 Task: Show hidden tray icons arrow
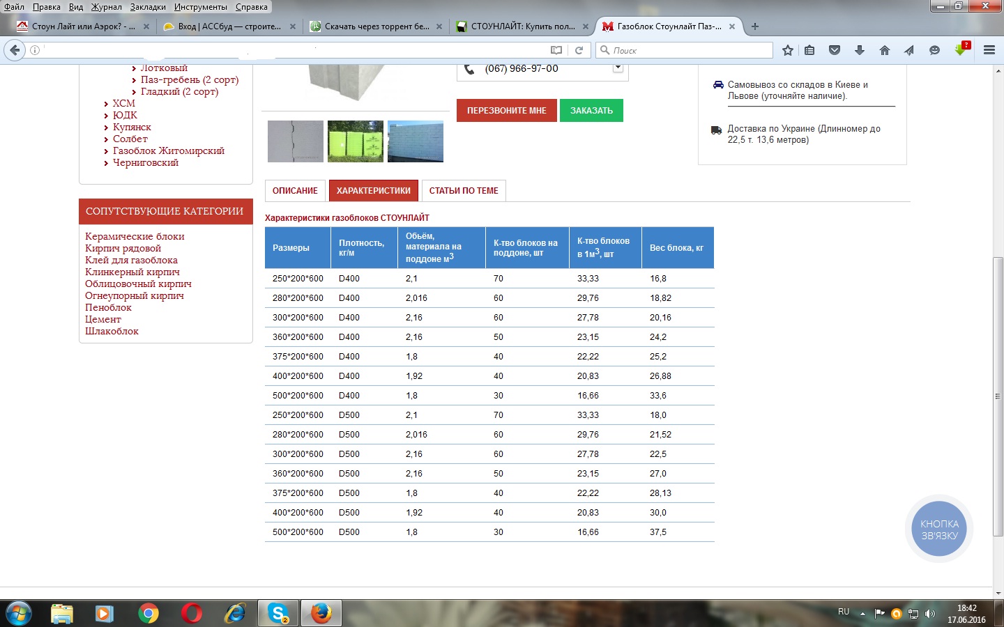pyautogui.click(x=862, y=614)
